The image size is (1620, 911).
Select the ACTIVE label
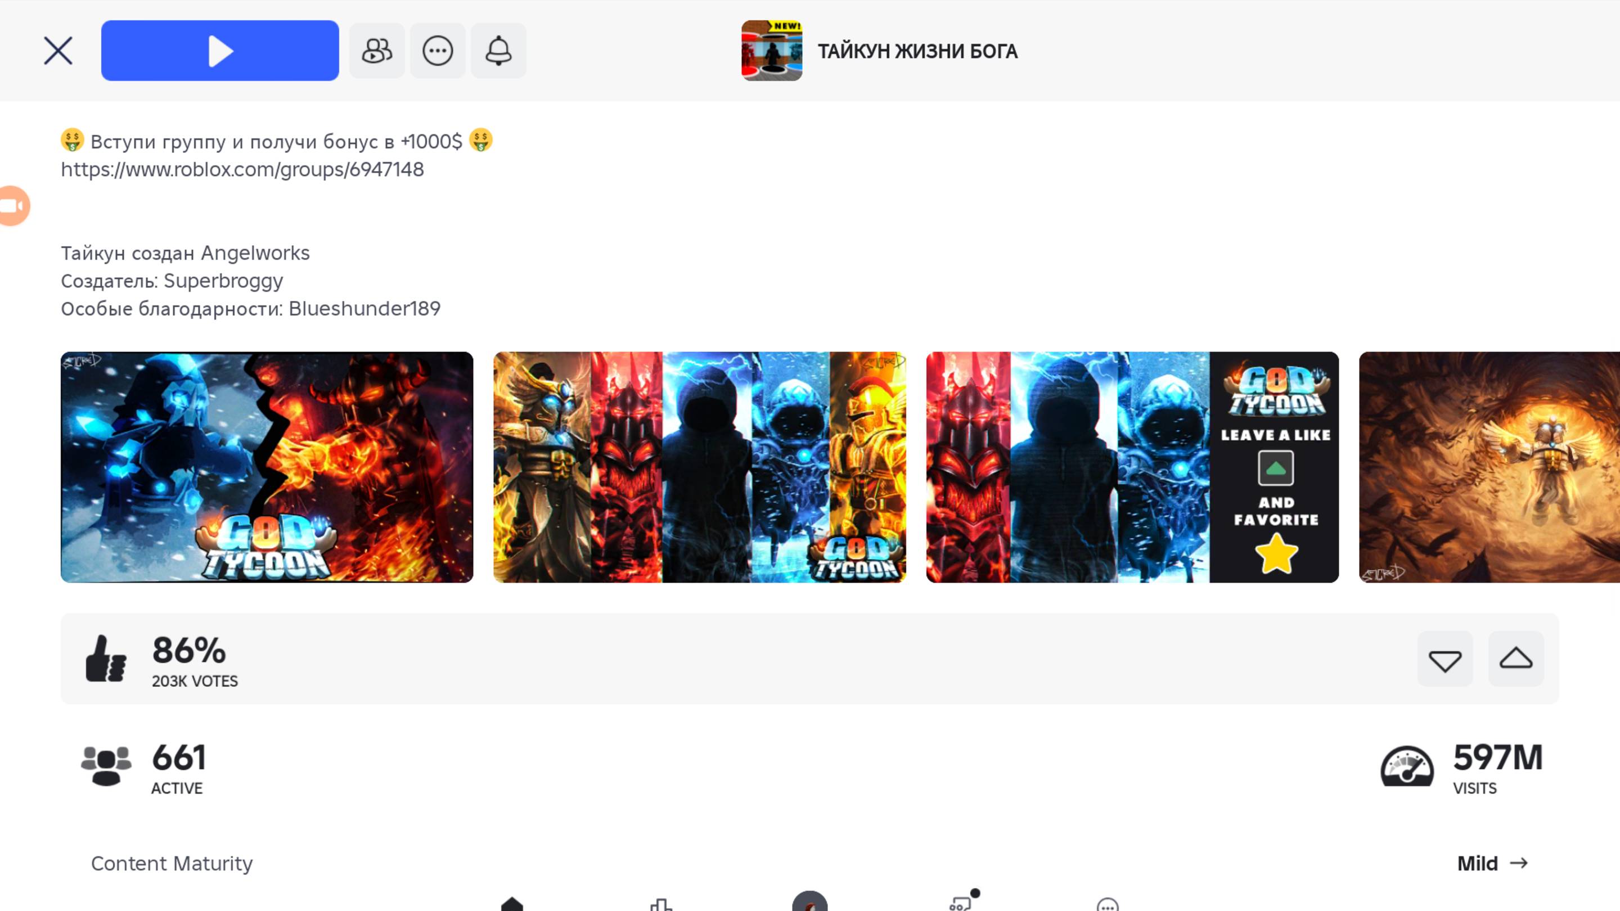click(177, 788)
